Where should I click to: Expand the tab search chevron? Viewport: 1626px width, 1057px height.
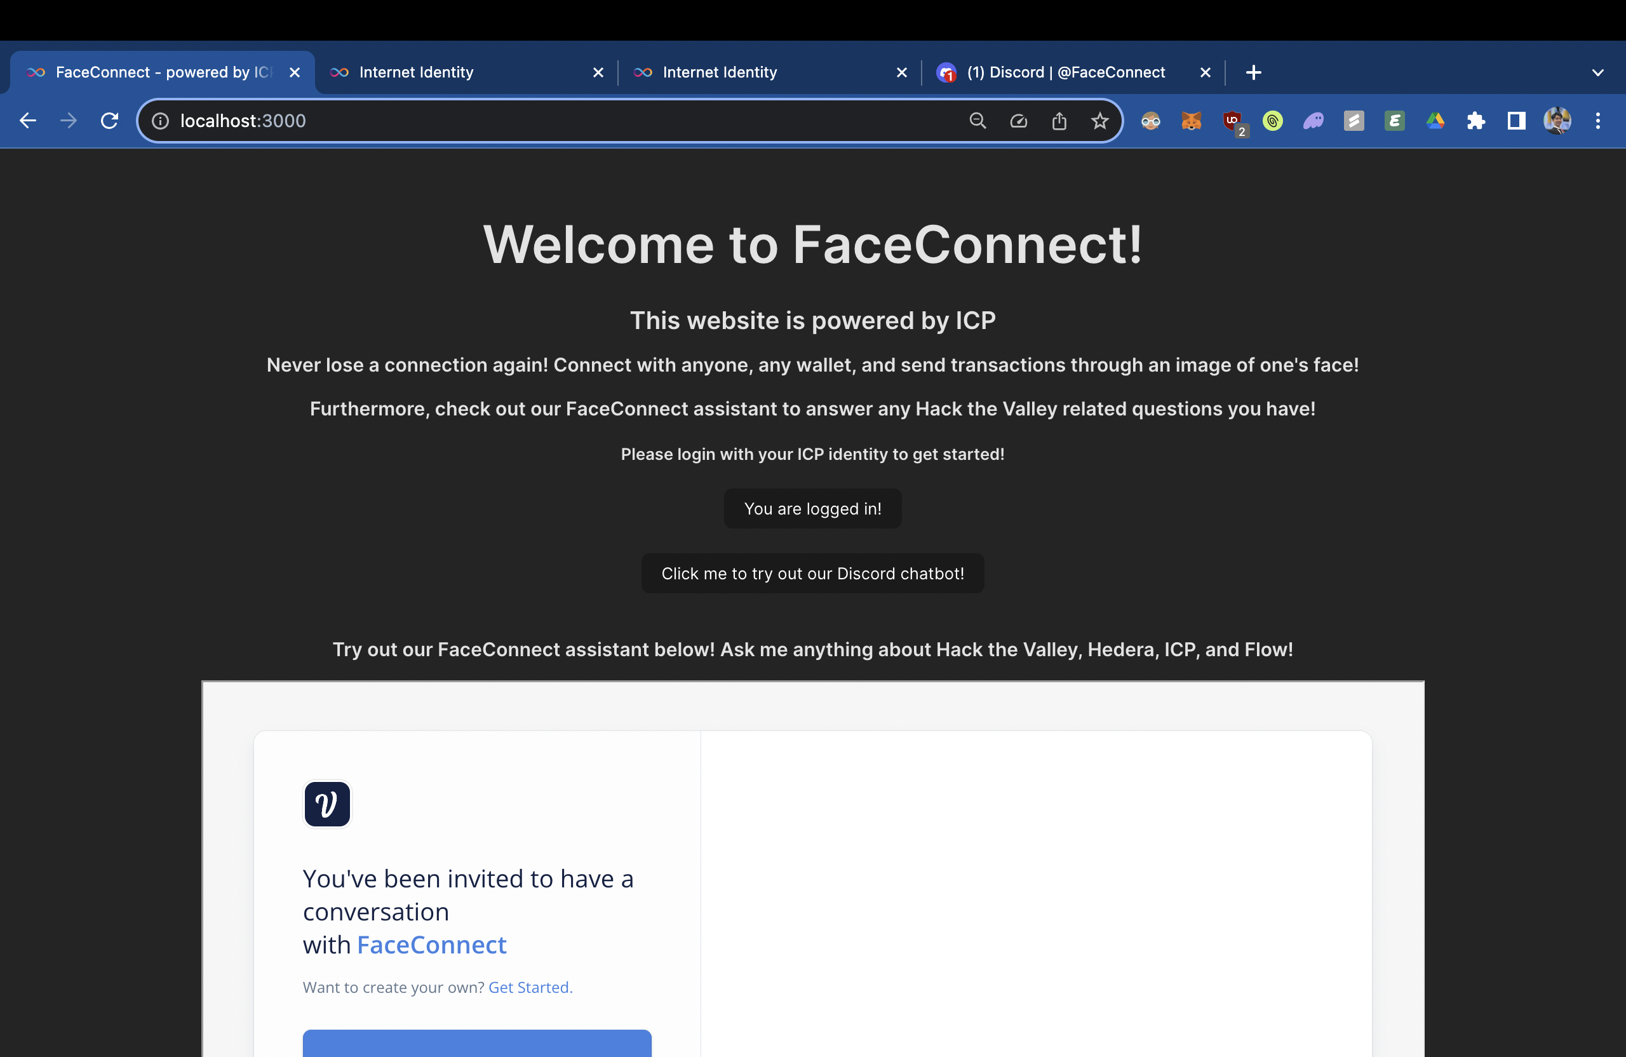[1597, 72]
